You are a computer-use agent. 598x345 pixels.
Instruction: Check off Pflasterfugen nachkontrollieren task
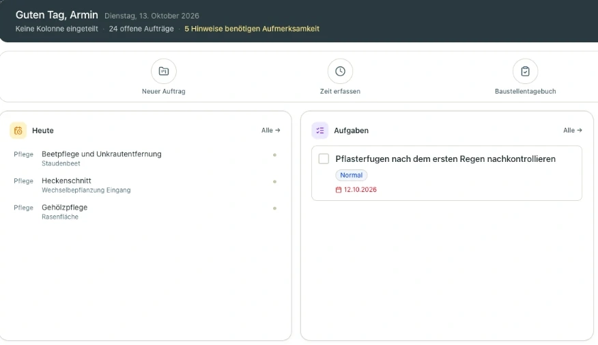click(x=324, y=158)
